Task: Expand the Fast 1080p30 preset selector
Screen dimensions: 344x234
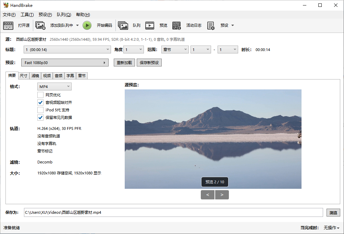Action: click(65, 63)
